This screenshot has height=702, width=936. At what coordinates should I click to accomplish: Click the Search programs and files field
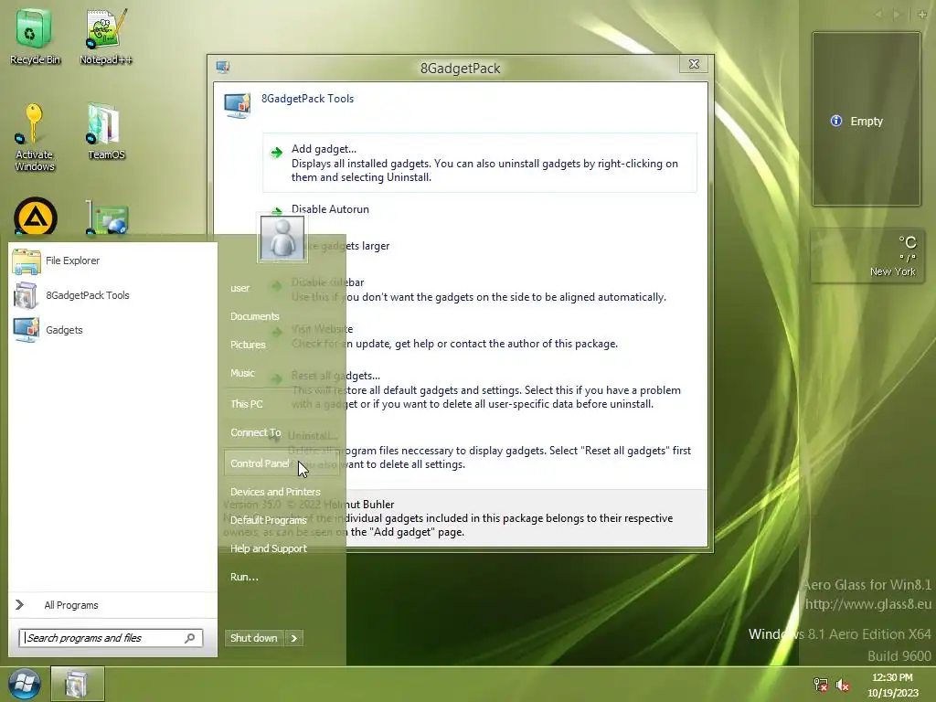click(x=111, y=638)
